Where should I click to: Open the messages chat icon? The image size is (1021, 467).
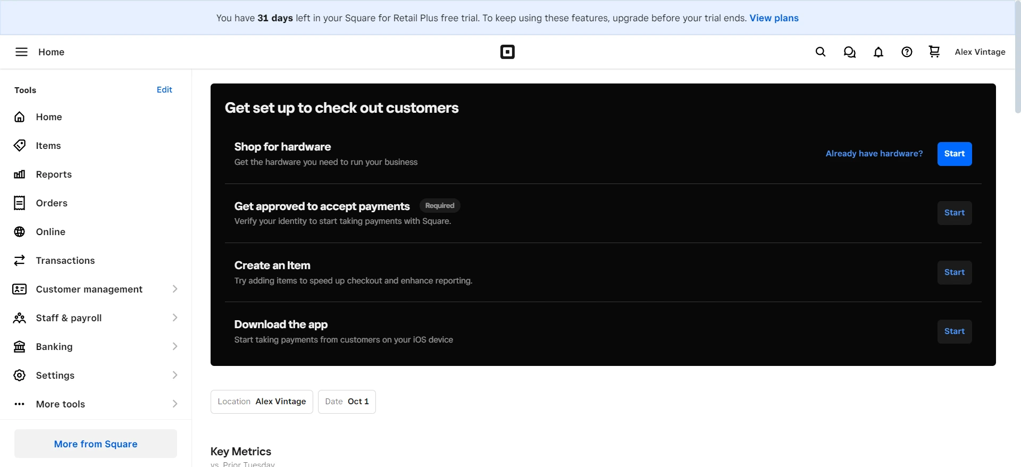[849, 52]
